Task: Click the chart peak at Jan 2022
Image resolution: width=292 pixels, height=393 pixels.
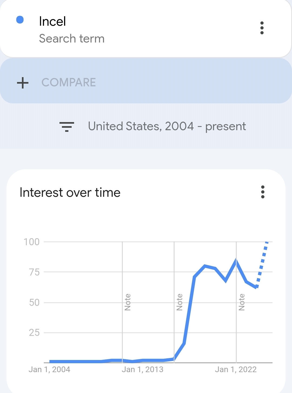Action: [236, 261]
